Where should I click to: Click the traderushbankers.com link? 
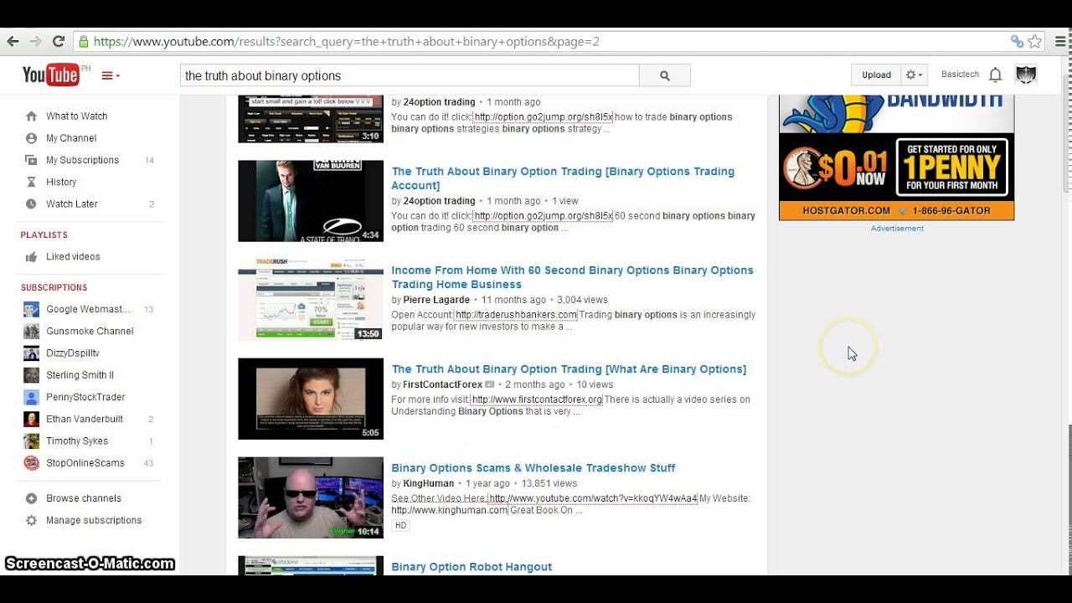pos(516,315)
